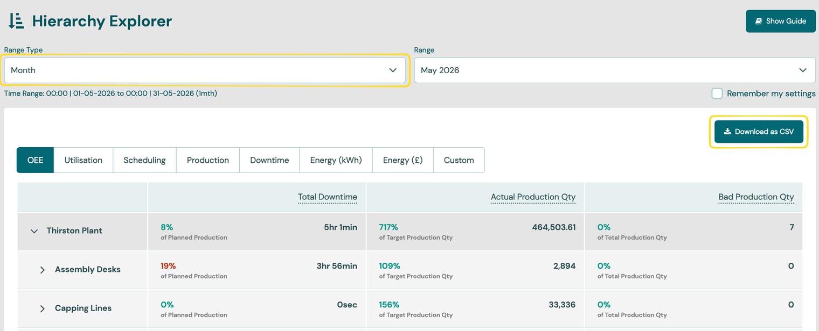The width and height of the screenshot is (819, 331).
Task: Switch to the Utilisation tab
Action: (x=84, y=160)
